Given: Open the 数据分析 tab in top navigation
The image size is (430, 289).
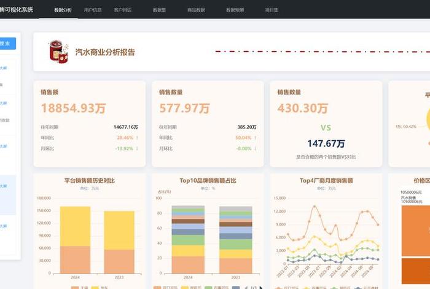Looking at the screenshot, I should coord(63,10).
